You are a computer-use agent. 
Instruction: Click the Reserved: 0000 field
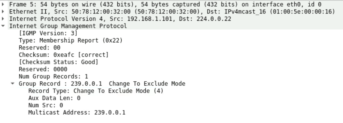(x=38, y=70)
